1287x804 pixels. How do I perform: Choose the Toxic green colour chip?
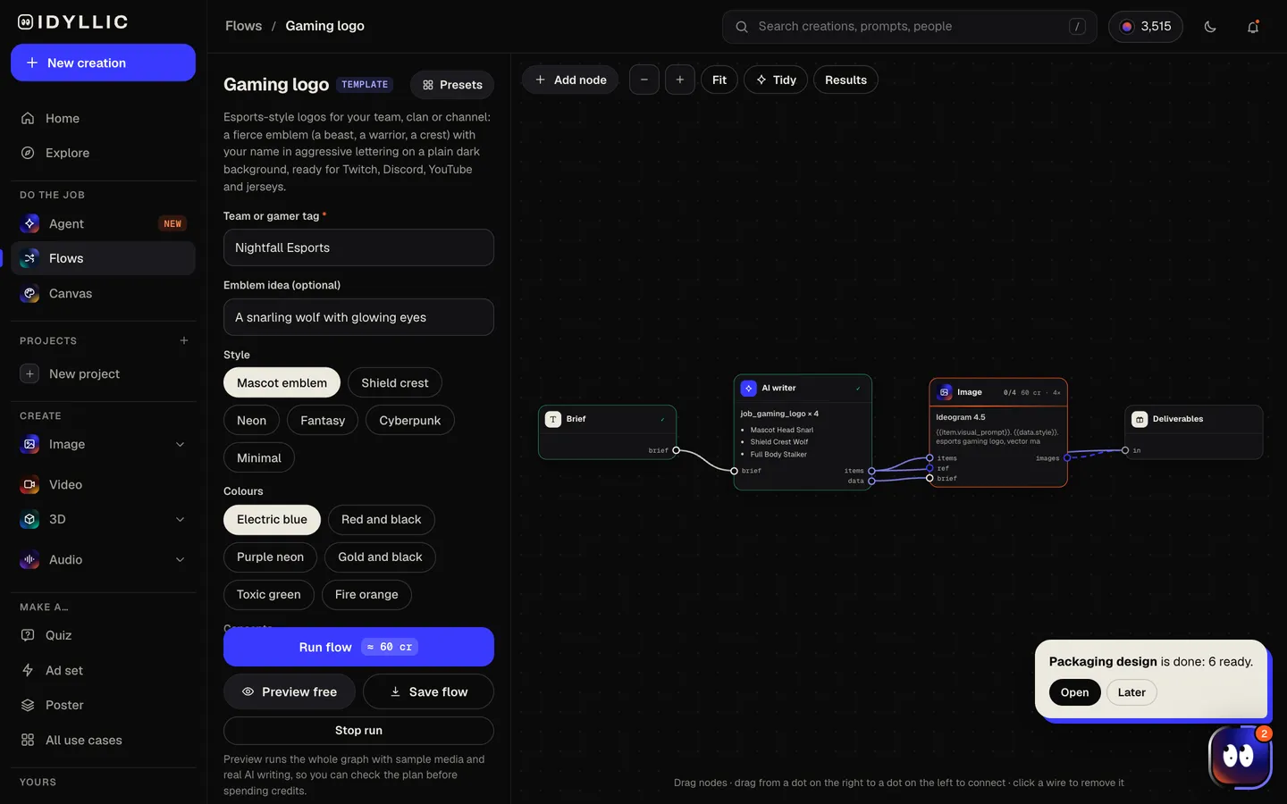point(269,595)
